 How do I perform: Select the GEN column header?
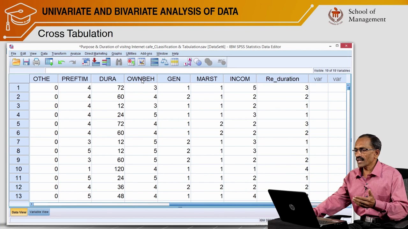[x=174, y=79]
